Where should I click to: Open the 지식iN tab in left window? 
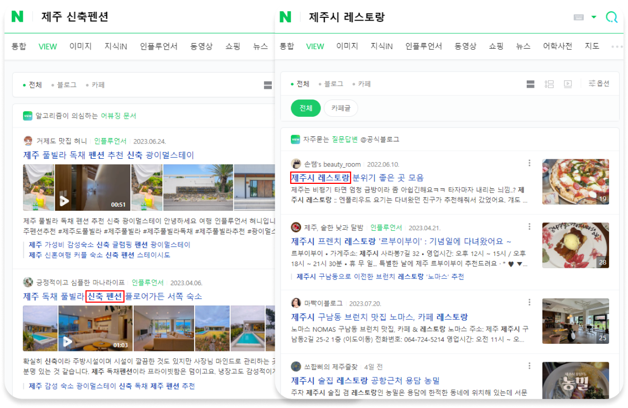point(116,46)
